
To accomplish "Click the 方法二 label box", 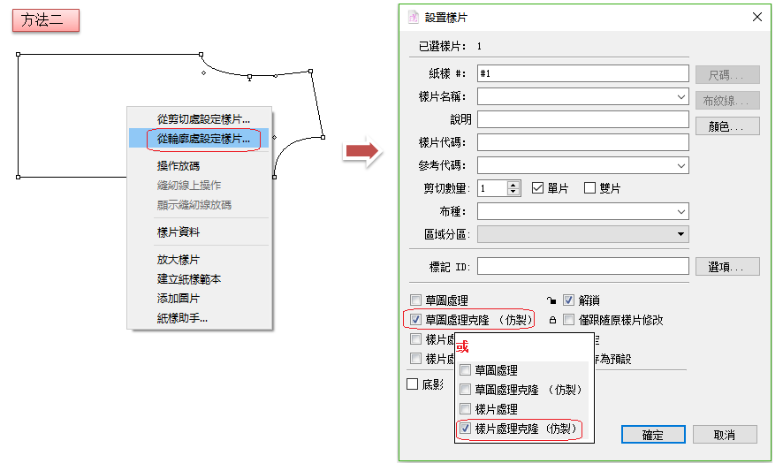I will point(46,20).
